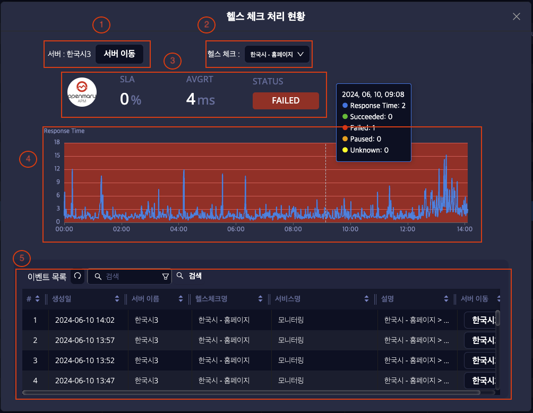Click 한국시 server button in row 1
The height and width of the screenshot is (413, 533).
pyautogui.click(x=482, y=320)
